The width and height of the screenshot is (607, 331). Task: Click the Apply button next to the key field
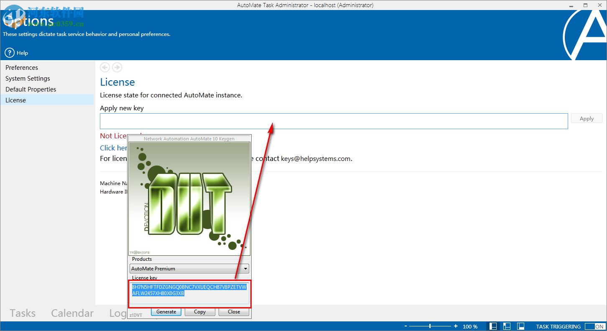click(x=587, y=119)
